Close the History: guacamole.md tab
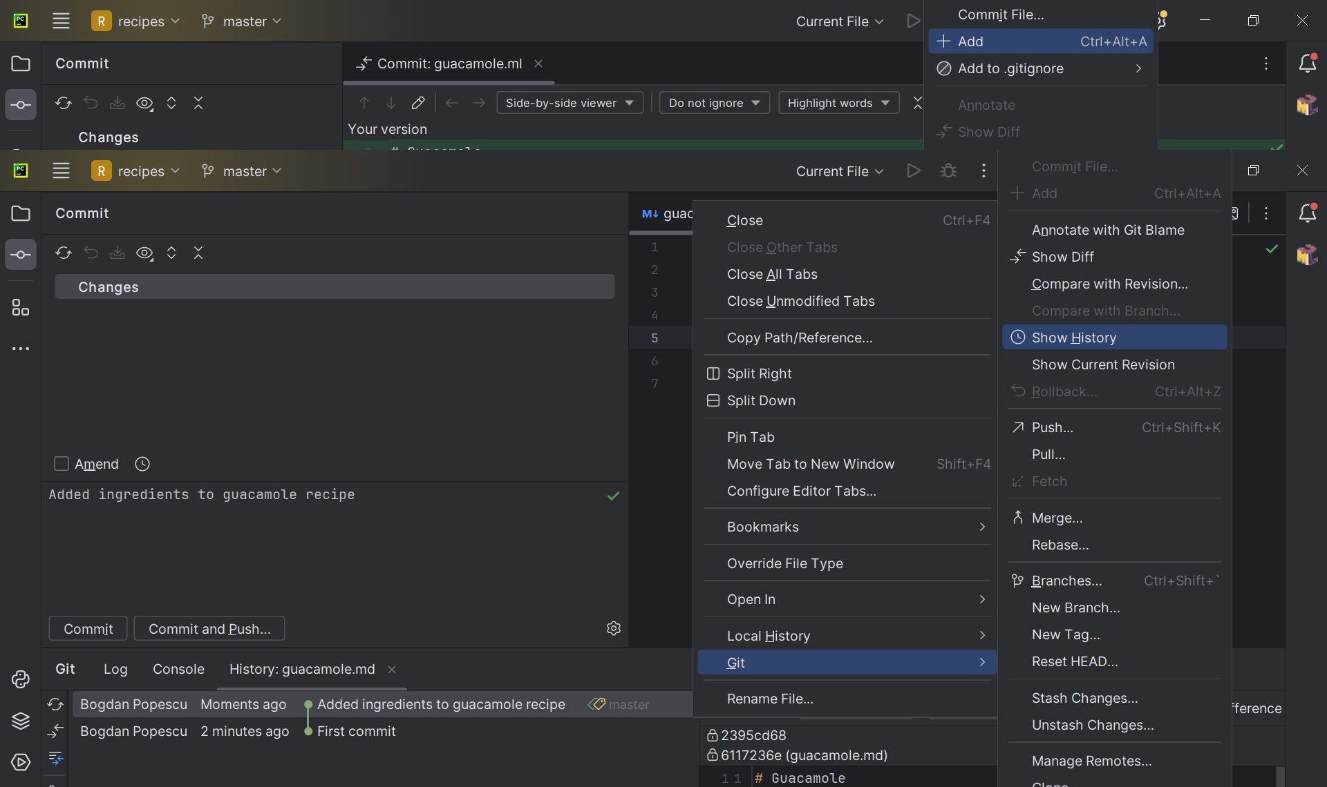 [x=392, y=670]
